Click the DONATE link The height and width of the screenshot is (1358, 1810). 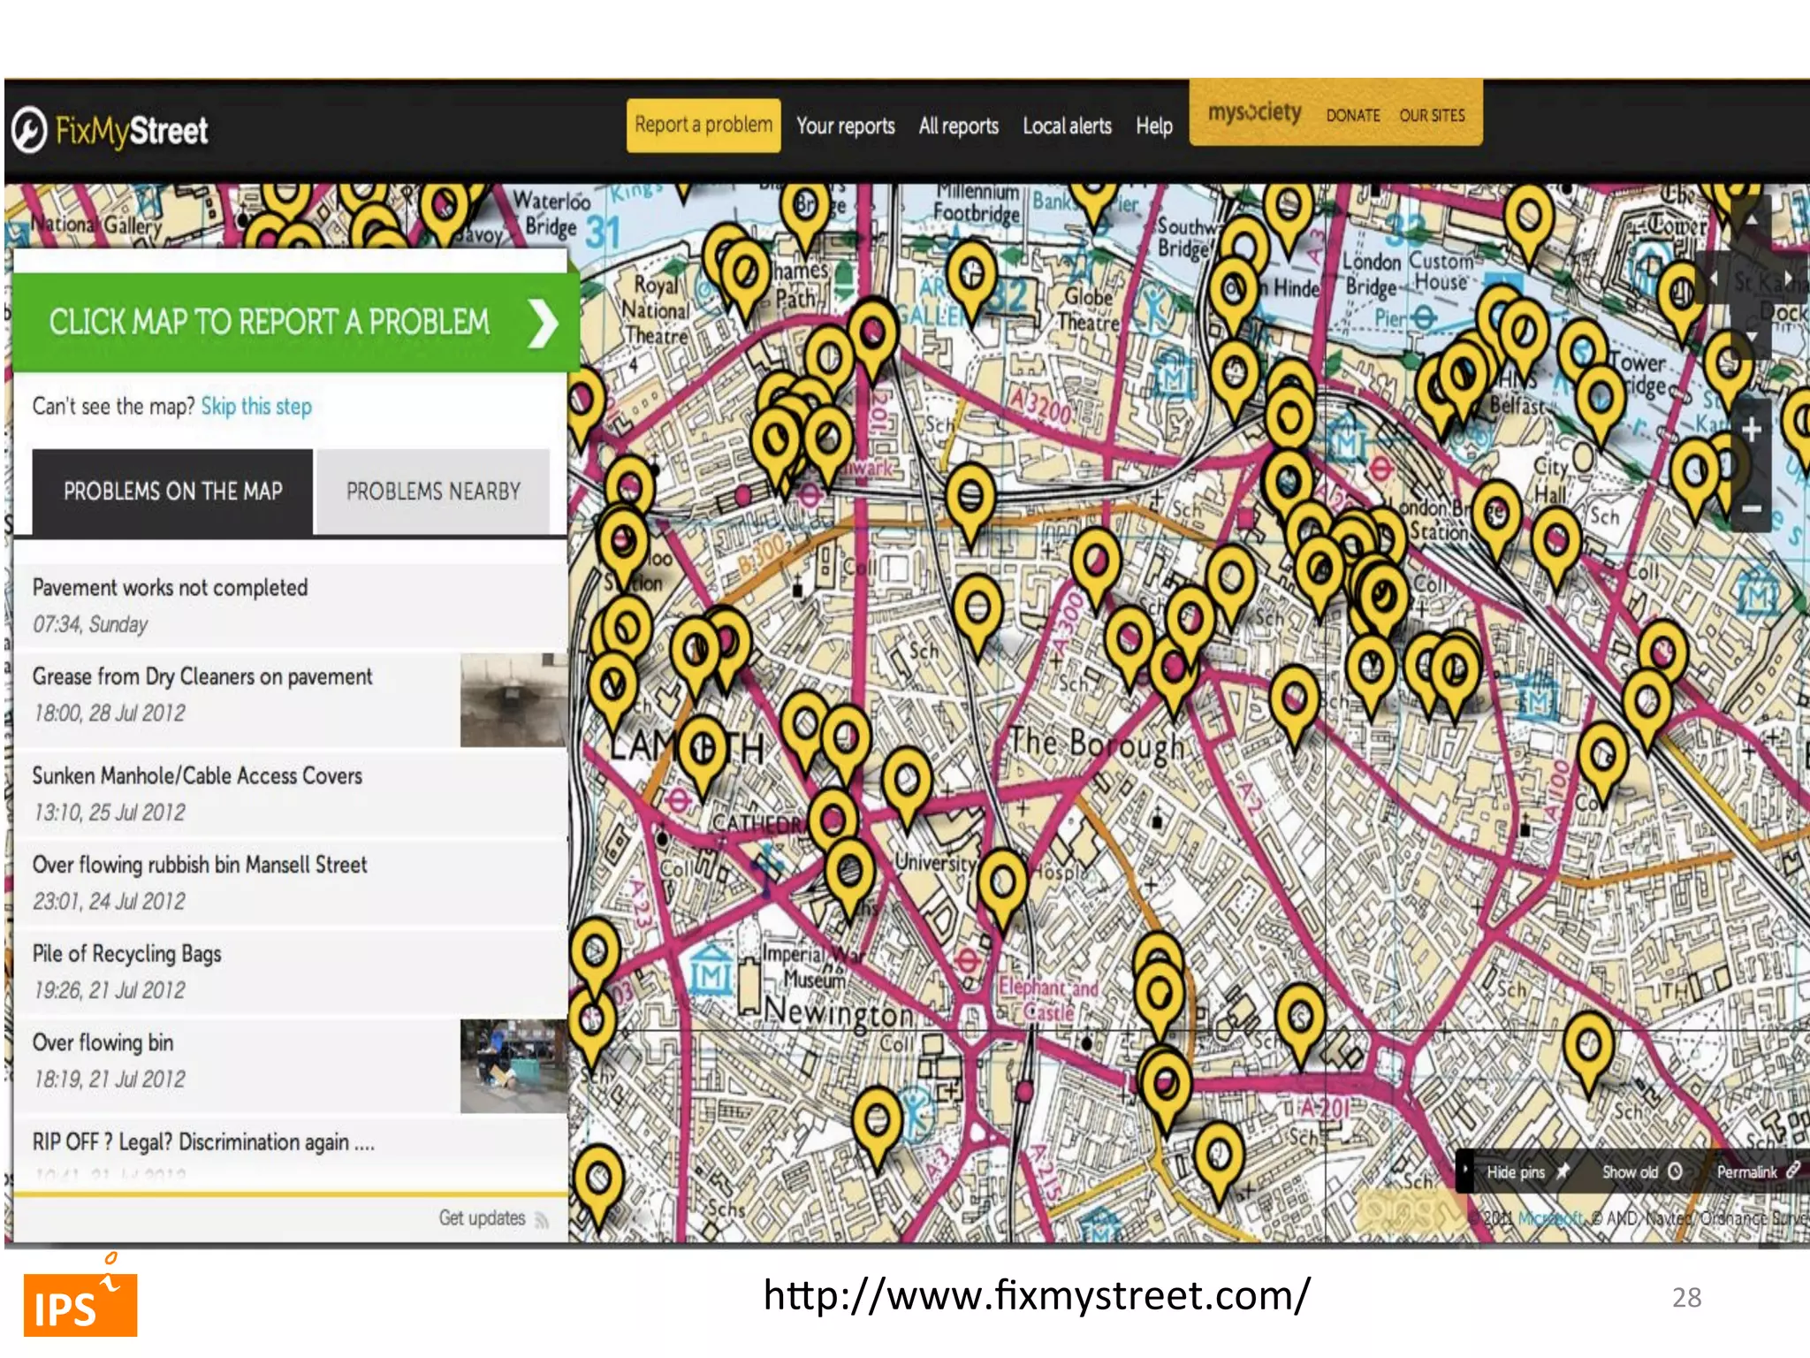[x=1352, y=115]
